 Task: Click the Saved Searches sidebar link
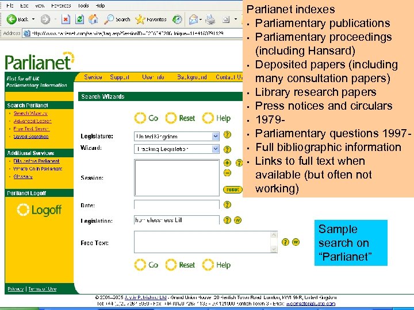point(31,137)
